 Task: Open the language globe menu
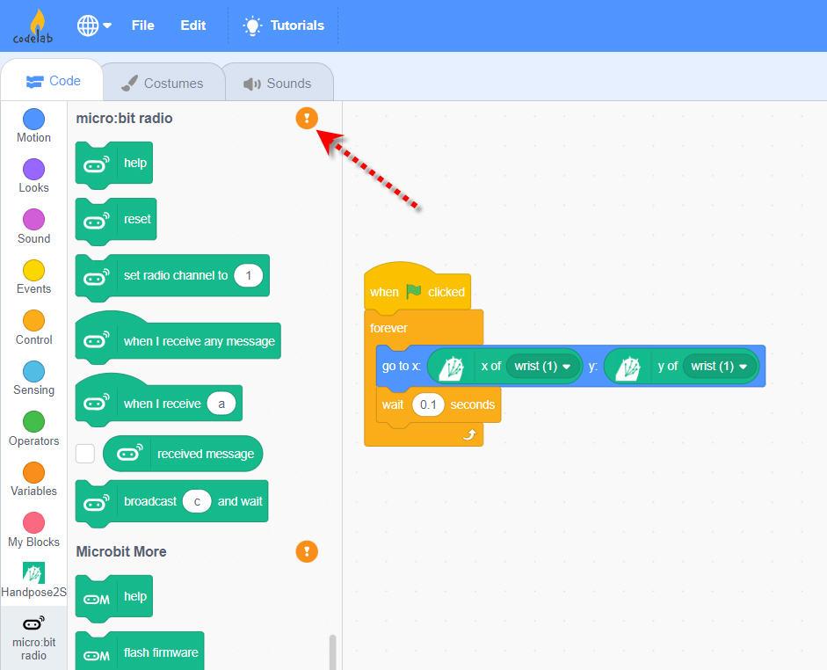tap(94, 25)
